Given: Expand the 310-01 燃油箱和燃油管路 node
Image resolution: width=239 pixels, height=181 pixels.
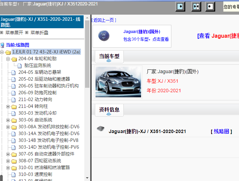Looking at the screenshot, I should (8, 168).
